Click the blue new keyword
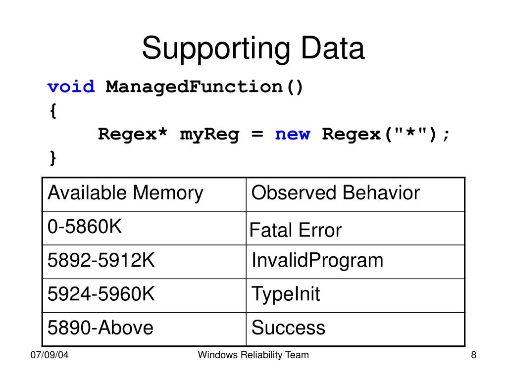The width and height of the screenshot is (507, 380). coord(292,134)
